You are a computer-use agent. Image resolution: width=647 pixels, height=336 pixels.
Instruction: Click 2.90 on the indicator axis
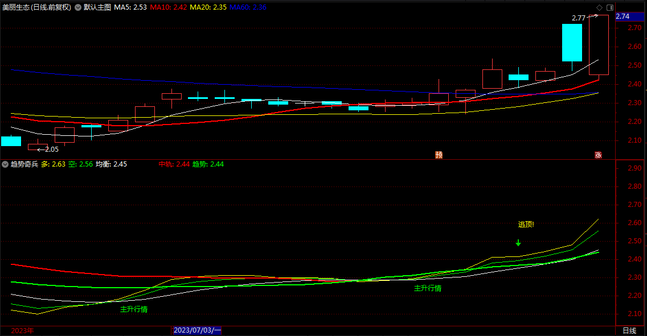634,168
